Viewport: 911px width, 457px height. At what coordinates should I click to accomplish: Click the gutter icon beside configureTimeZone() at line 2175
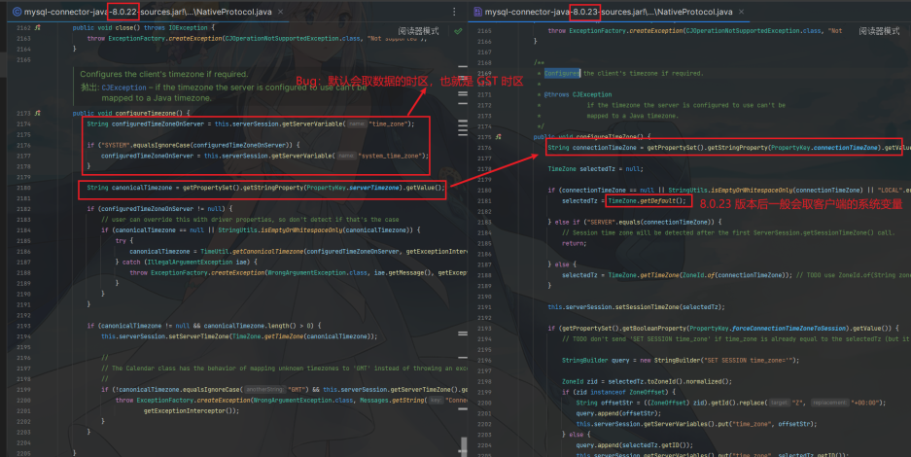click(x=498, y=137)
